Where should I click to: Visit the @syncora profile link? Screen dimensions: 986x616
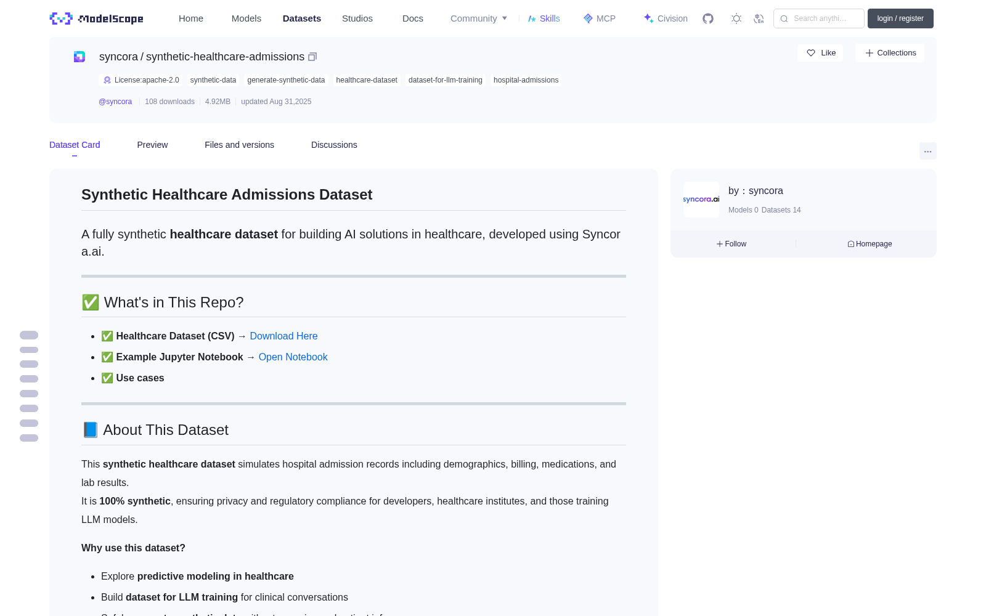pos(115,102)
